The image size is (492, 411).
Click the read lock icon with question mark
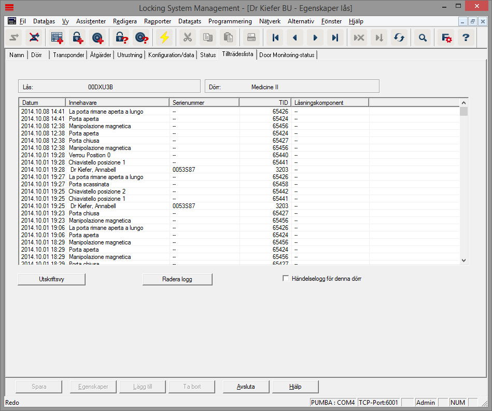click(121, 37)
